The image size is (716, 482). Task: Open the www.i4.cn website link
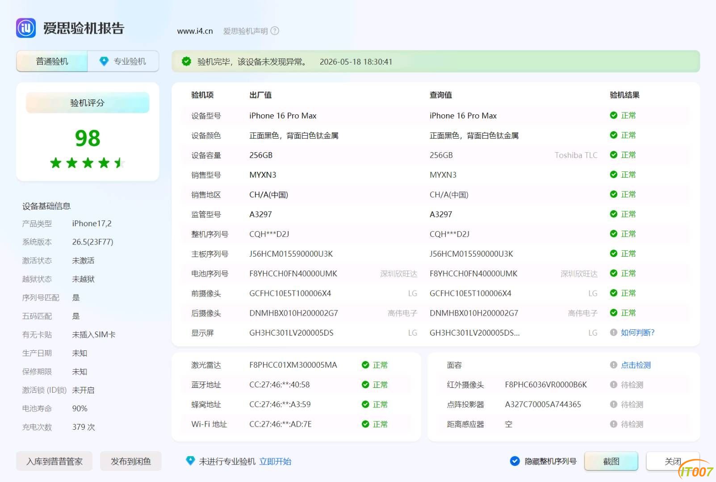pyautogui.click(x=195, y=31)
